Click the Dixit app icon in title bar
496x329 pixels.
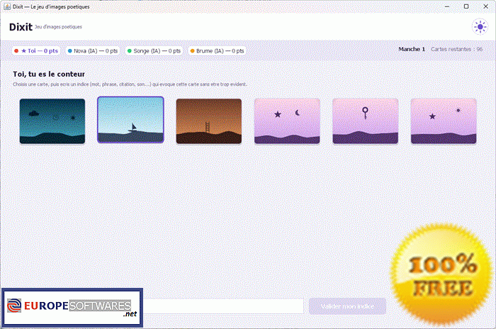[7, 6]
